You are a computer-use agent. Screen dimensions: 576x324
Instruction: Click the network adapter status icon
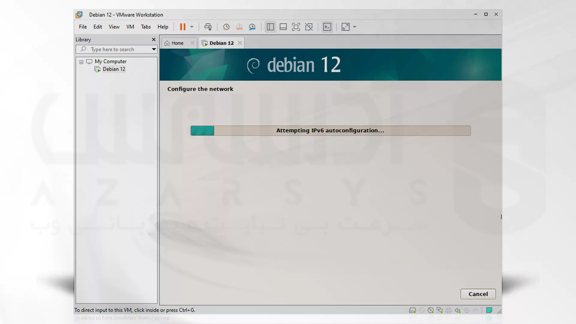[x=440, y=310]
